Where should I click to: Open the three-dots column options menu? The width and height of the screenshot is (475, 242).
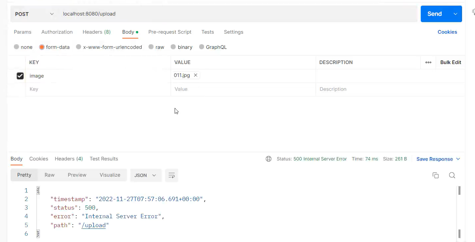(428, 62)
